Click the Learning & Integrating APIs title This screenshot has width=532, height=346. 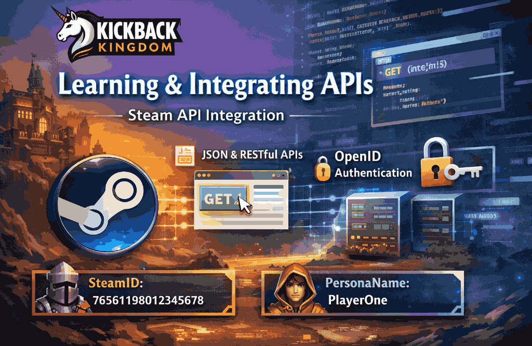click(x=216, y=85)
